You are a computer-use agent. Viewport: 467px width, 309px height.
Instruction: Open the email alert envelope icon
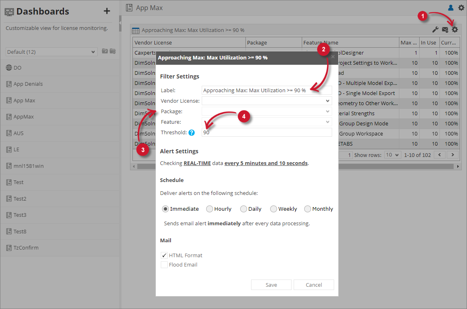coord(445,30)
